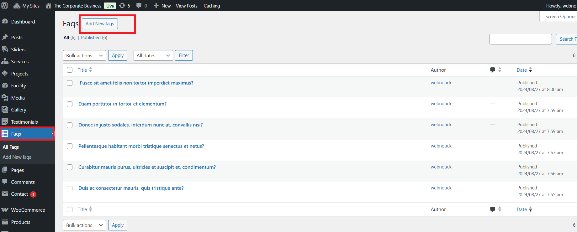Viewport: 577px width, 232px height.
Task: Open the bottom Bulk actions dropdown
Action: pos(84,225)
